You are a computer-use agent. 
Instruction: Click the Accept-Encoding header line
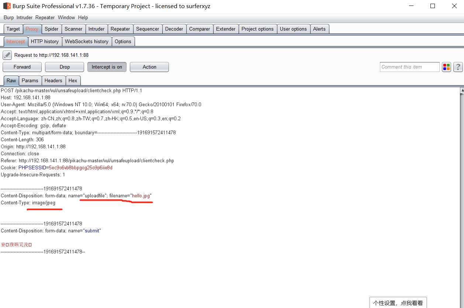[x=33, y=125]
